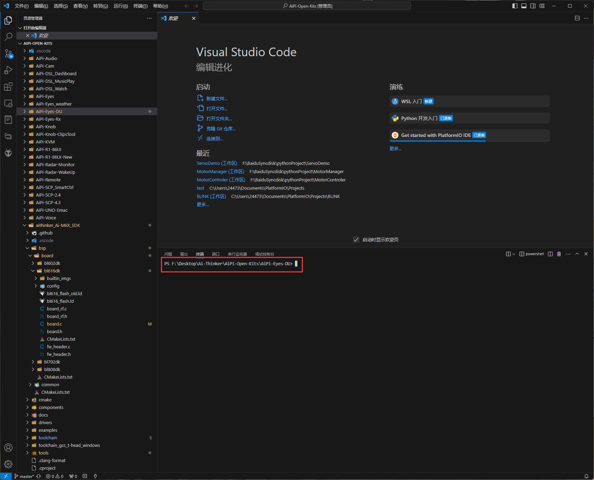The height and width of the screenshot is (480, 594).
Task: Toggle secondary side bar visibility
Action: point(533,6)
